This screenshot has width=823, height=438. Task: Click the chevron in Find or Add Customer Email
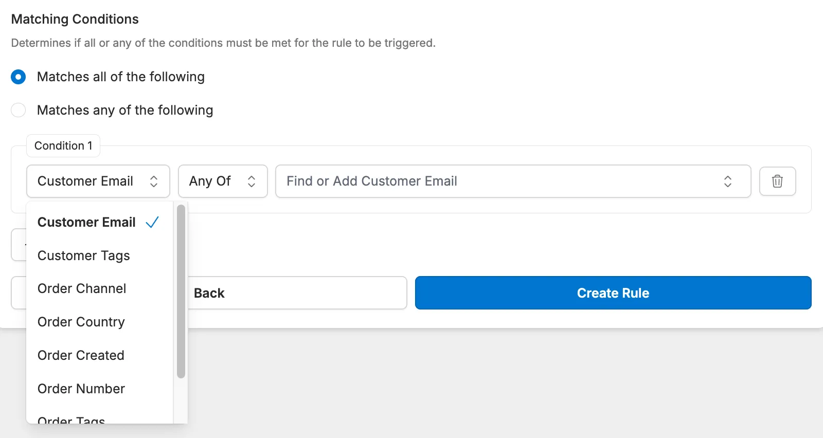727,181
